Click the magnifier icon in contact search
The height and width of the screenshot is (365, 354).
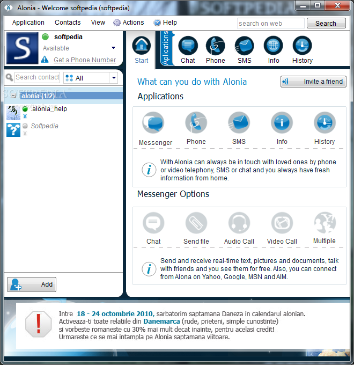coord(9,77)
